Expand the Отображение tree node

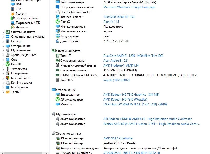(x=3, y=46)
